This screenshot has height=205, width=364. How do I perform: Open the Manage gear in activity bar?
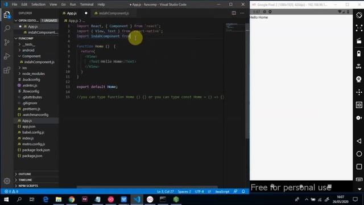(7, 181)
